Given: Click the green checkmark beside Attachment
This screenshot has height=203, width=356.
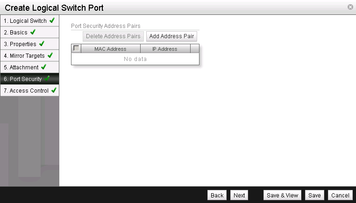Looking at the screenshot, I should [44, 67].
